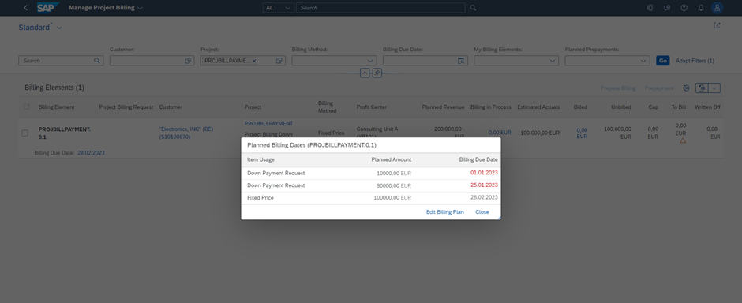Click Billing in Process 0,00 EUR link
This screenshot has width=742, height=303.
[500, 133]
